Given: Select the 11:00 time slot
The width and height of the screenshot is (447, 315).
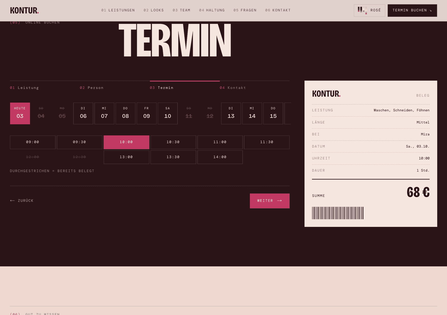Looking at the screenshot, I should (220, 142).
